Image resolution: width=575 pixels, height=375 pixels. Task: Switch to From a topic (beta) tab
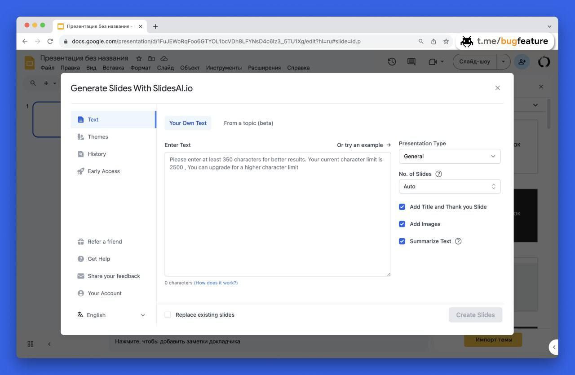pyautogui.click(x=248, y=123)
